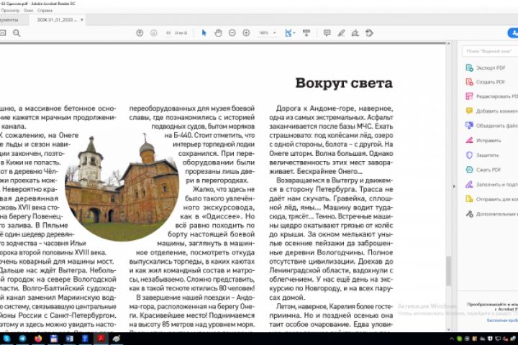The image size is (518, 345).
Task: Open the search magnifier in the toolbar
Action: 17,33
